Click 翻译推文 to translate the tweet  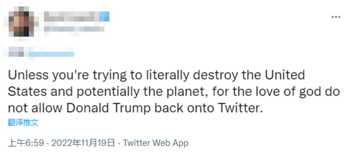coord(23,123)
